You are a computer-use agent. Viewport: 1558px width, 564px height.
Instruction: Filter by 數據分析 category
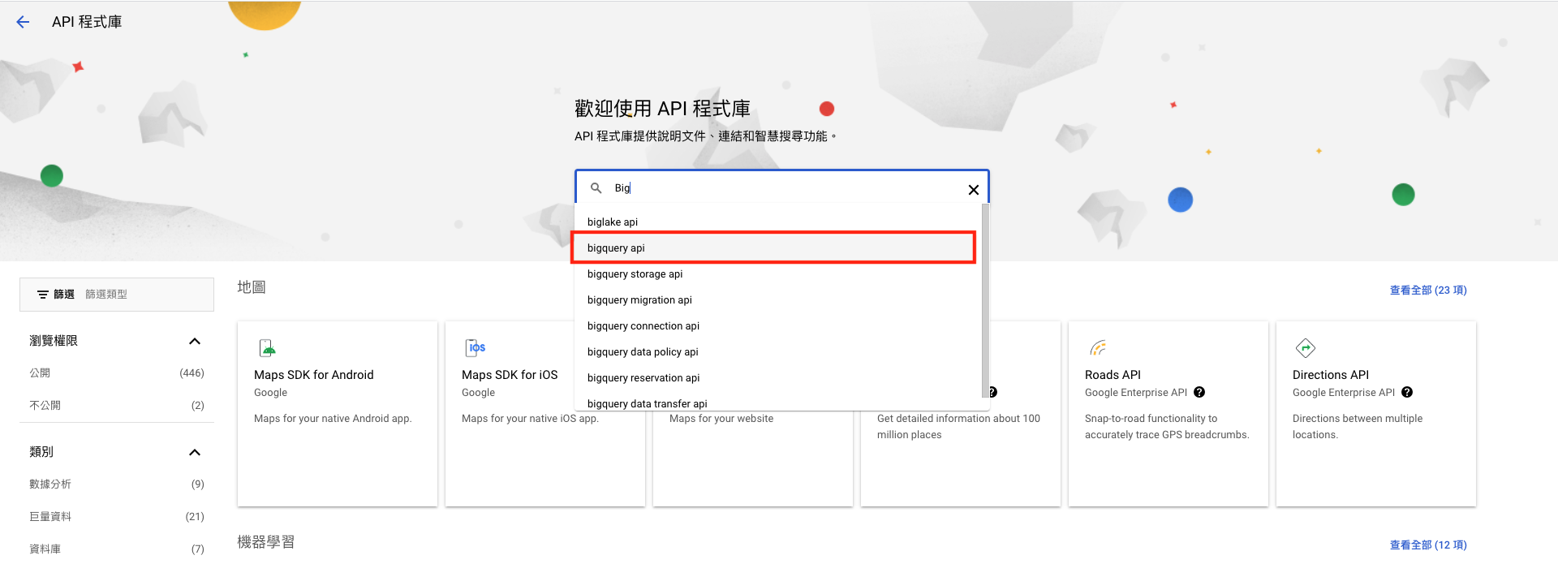(x=117, y=484)
